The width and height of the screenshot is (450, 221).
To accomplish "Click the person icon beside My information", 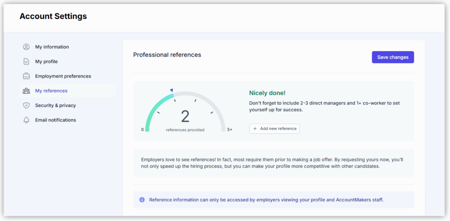I will [26, 47].
